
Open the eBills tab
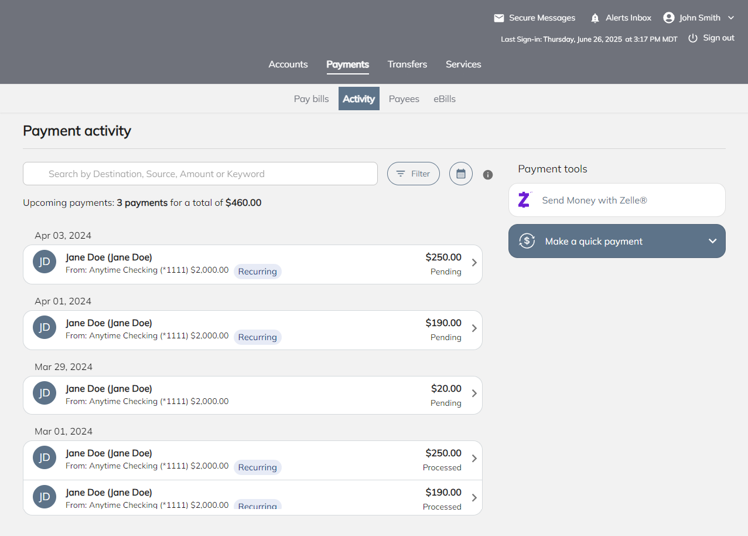pos(445,99)
